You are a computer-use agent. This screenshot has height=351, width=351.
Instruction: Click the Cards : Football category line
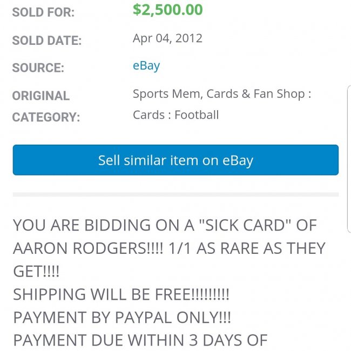[x=176, y=114]
